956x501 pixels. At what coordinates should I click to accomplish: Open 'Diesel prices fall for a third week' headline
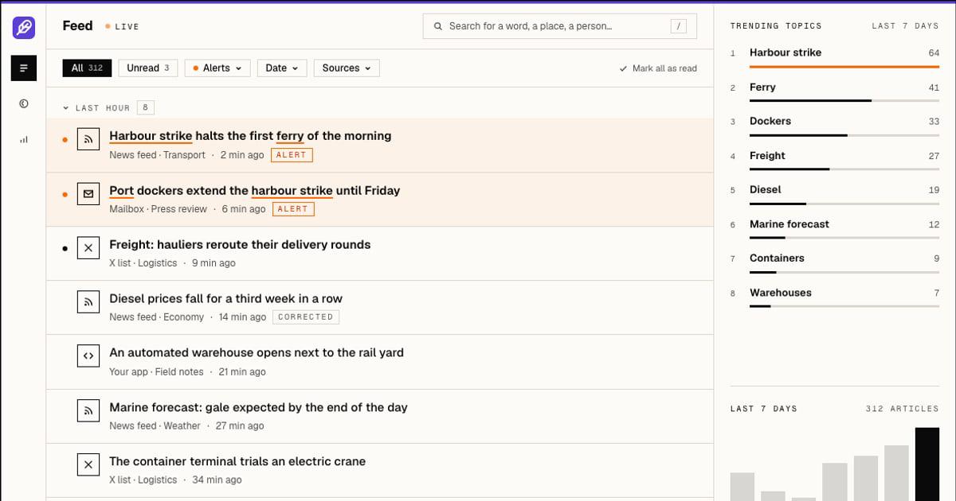tap(225, 298)
